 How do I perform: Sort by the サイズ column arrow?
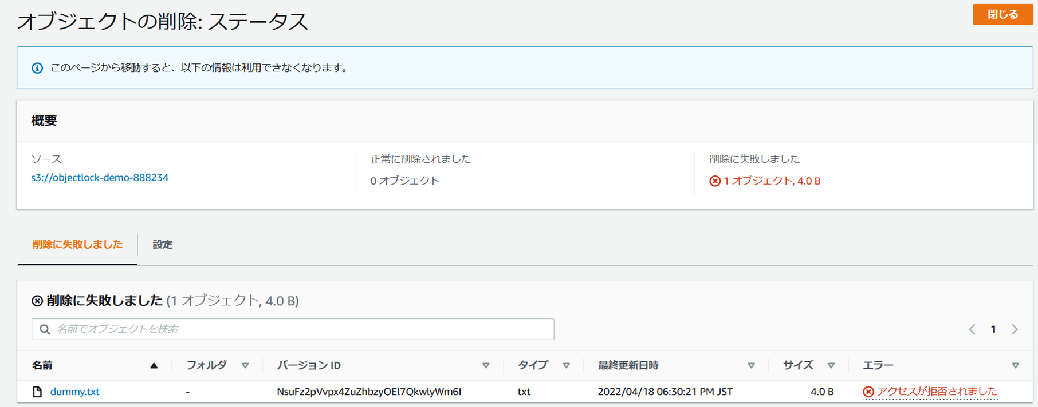(x=831, y=366)
